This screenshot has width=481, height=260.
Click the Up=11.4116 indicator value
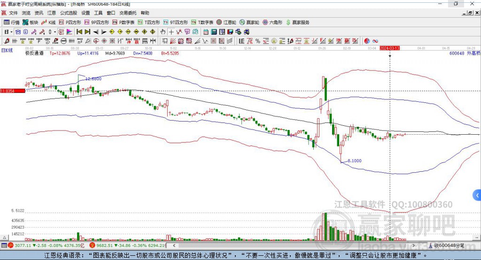click(x=88, y=53)
